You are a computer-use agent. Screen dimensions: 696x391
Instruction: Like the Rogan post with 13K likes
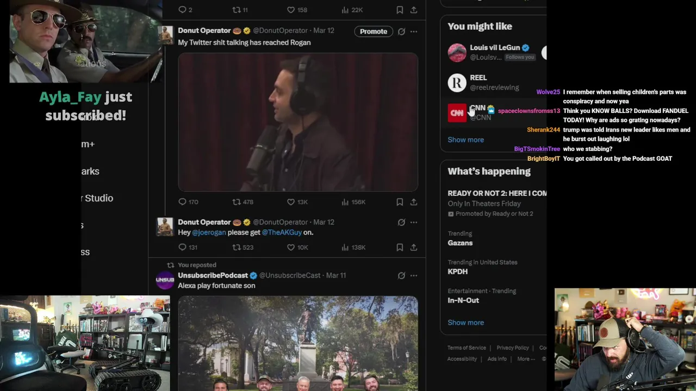click(x=291, y=202)
